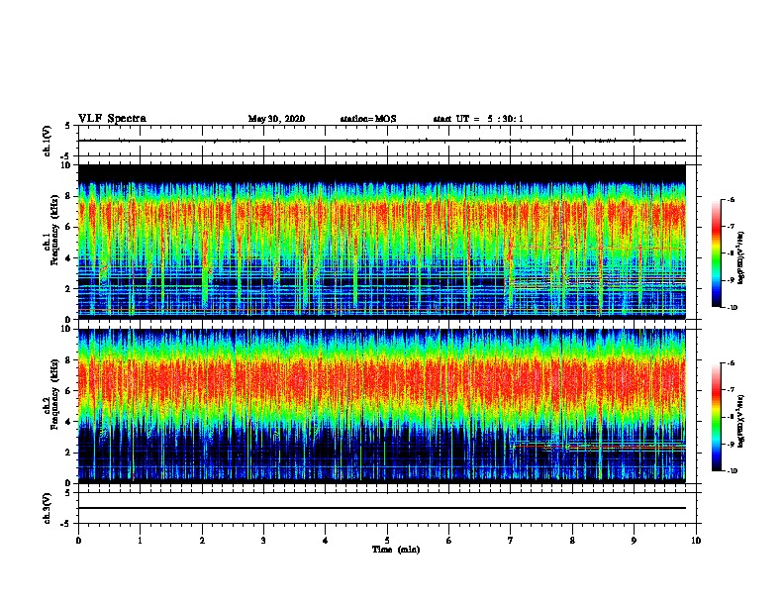Click the "8" kHz tick on ch.1 frequency axis
This screenshot has height=606, width=784.
point(69,196)
